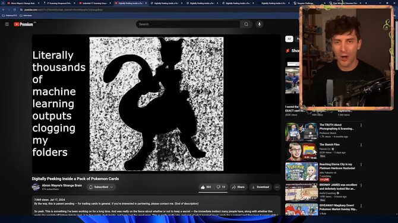The width and height of the screenshot is (398, 223).
Task: Open The TRUTH About Photographing thumbnail
Action: [x=301, y=132]
